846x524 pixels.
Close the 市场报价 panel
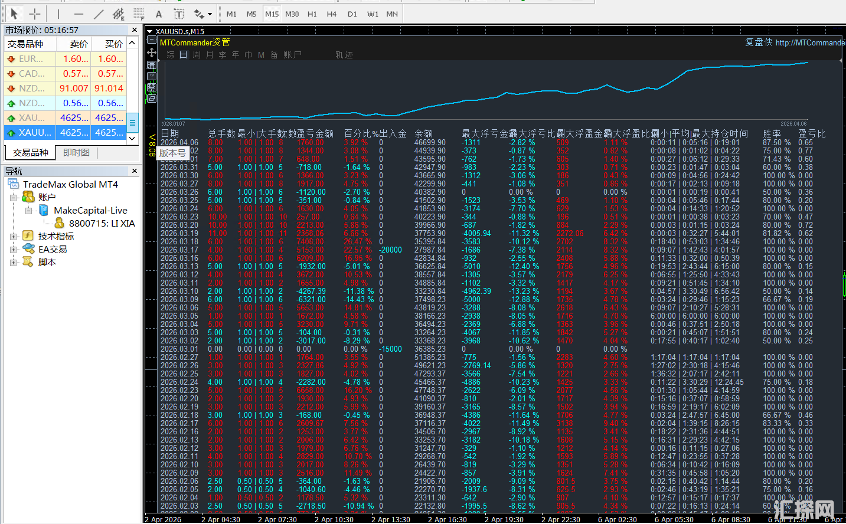click(135, 30)
